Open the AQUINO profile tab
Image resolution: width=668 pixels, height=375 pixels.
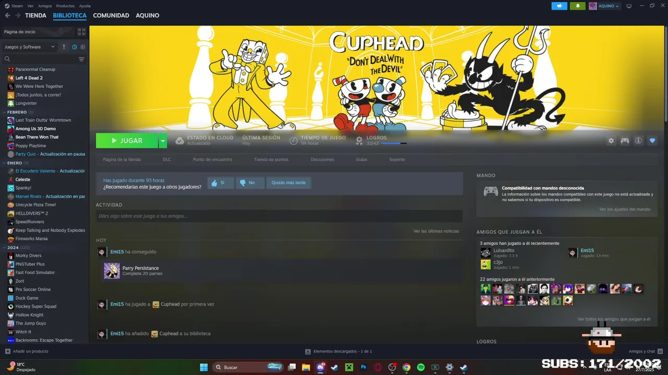148,16
